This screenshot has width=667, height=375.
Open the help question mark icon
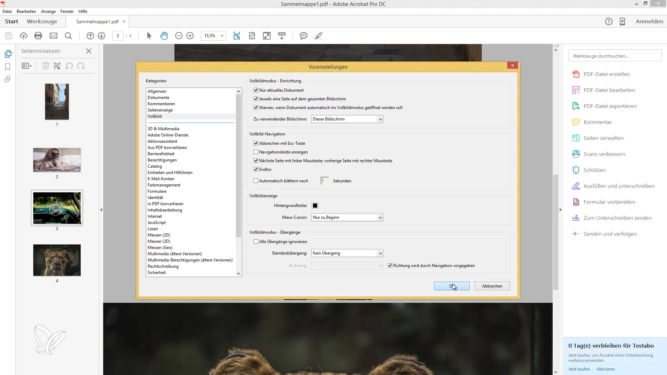point(609,22)
